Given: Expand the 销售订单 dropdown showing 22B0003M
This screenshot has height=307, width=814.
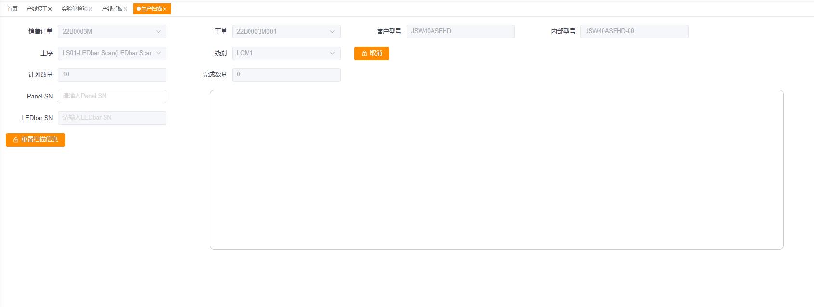Looking at the screenshot, I should [112, 32].
